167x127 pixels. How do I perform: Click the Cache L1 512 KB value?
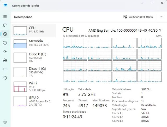(145, 113)
